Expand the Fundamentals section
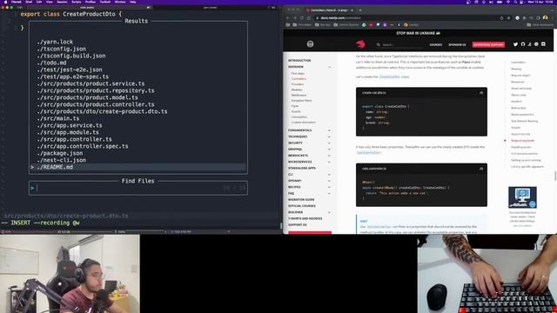This screenshot has height=313, width=557. (329, 130)
